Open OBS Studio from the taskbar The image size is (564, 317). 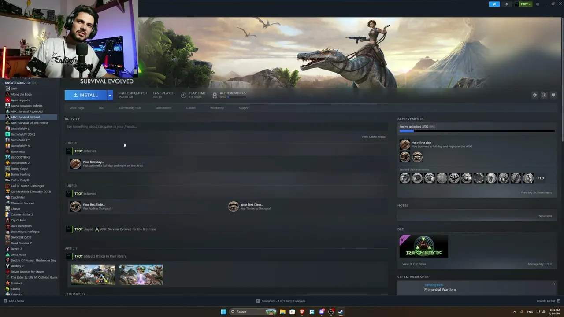click(331, 312)
